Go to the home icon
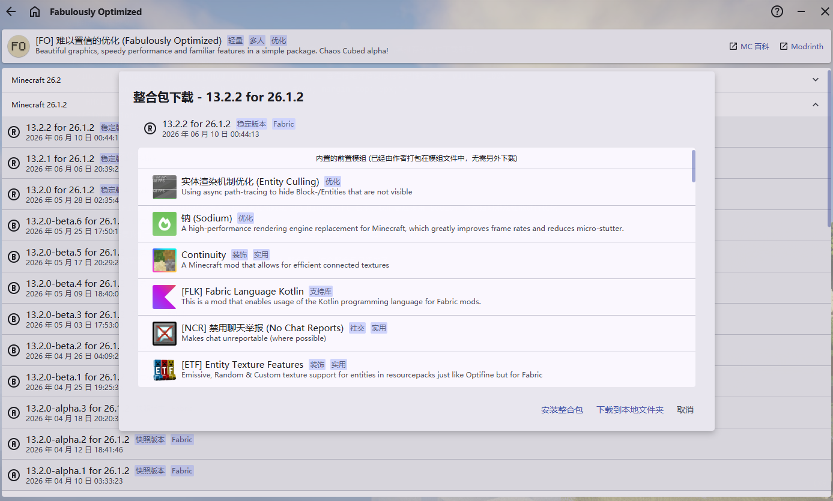The width and height of the screenshot is (833, 501). tap(35, 11)
